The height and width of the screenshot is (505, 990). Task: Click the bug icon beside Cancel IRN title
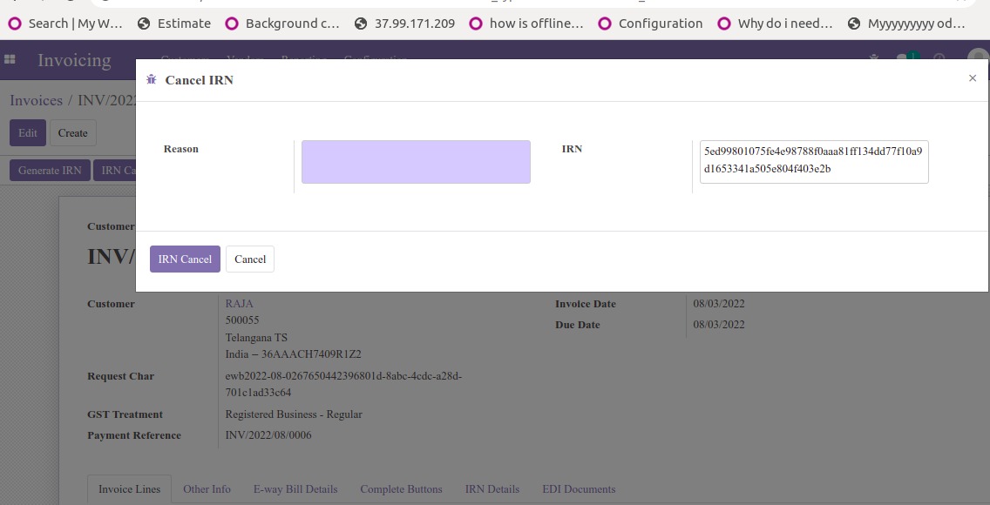pyautogui.click(x=152, y=78)
